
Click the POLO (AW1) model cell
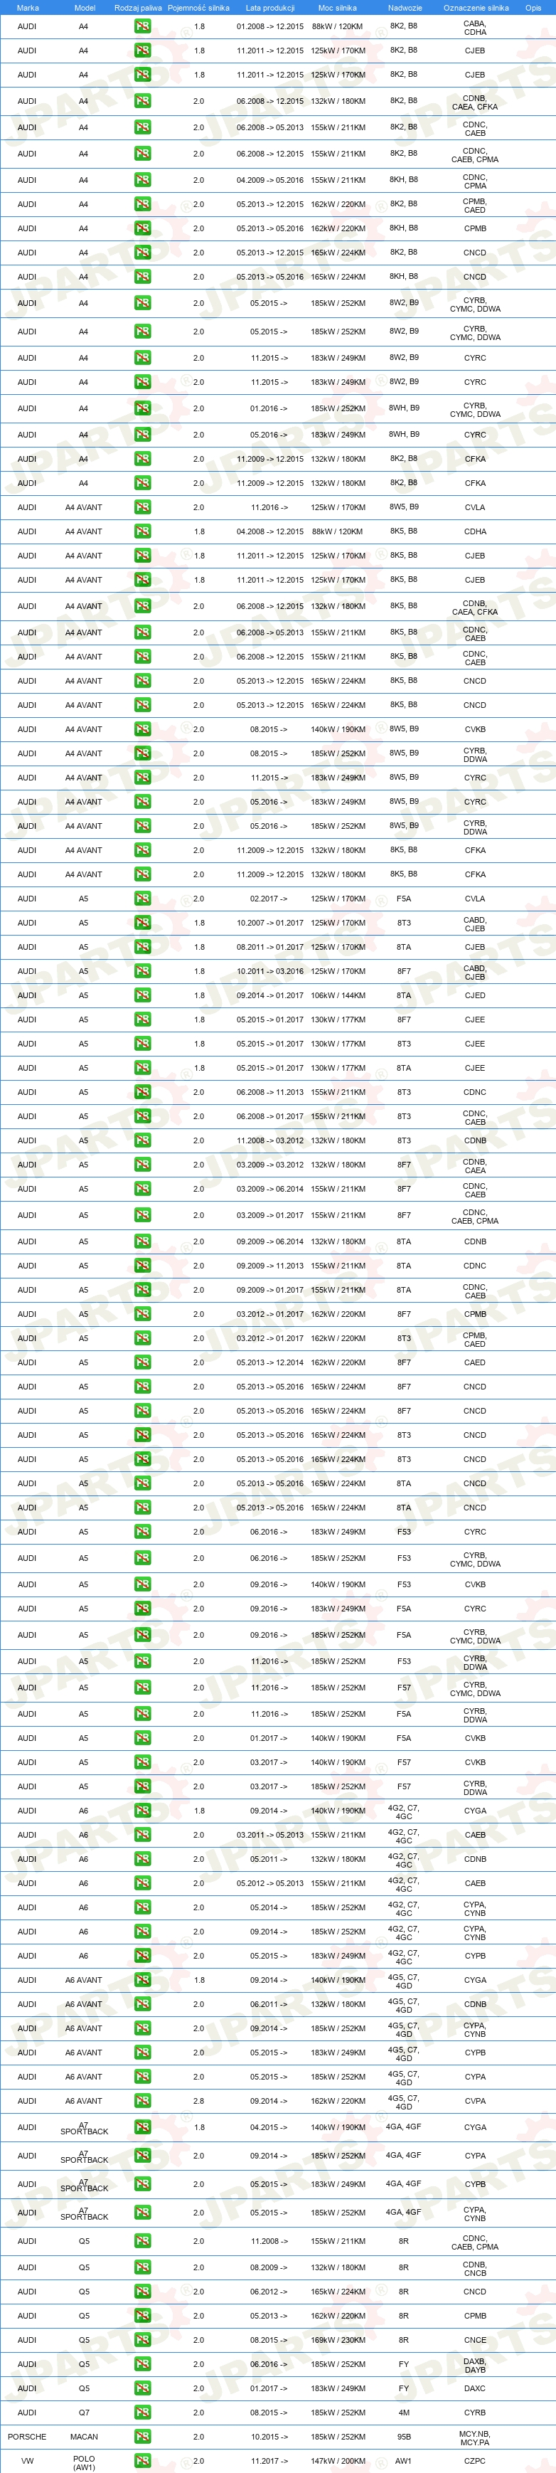(x=85, y=2464)
